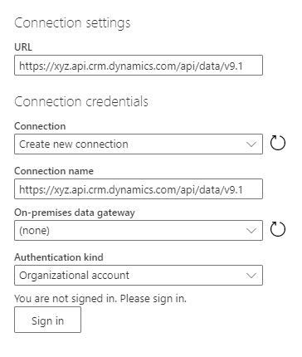
Task: Click the 'Connection' field label
Action: [40, 126]
